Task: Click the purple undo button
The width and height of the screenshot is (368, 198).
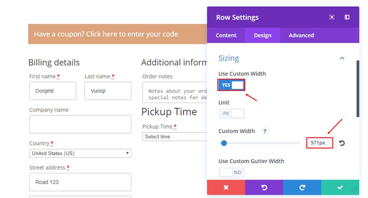Action: [264, 188]
